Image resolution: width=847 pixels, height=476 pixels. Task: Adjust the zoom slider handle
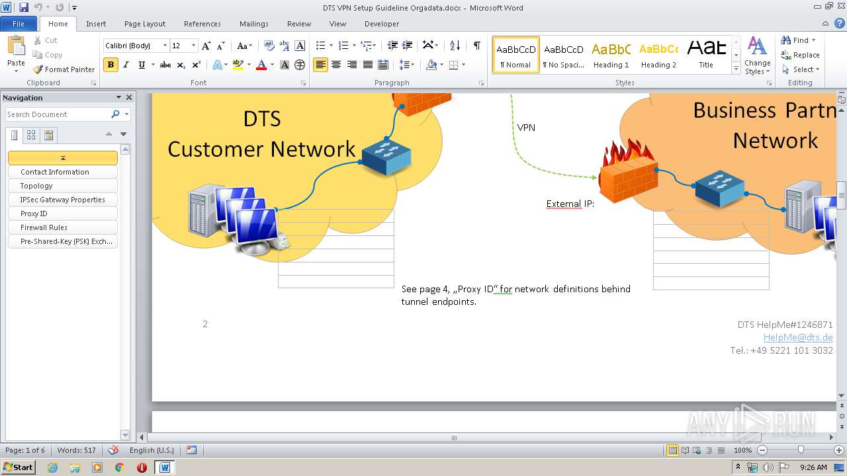[x=801, y=450]
